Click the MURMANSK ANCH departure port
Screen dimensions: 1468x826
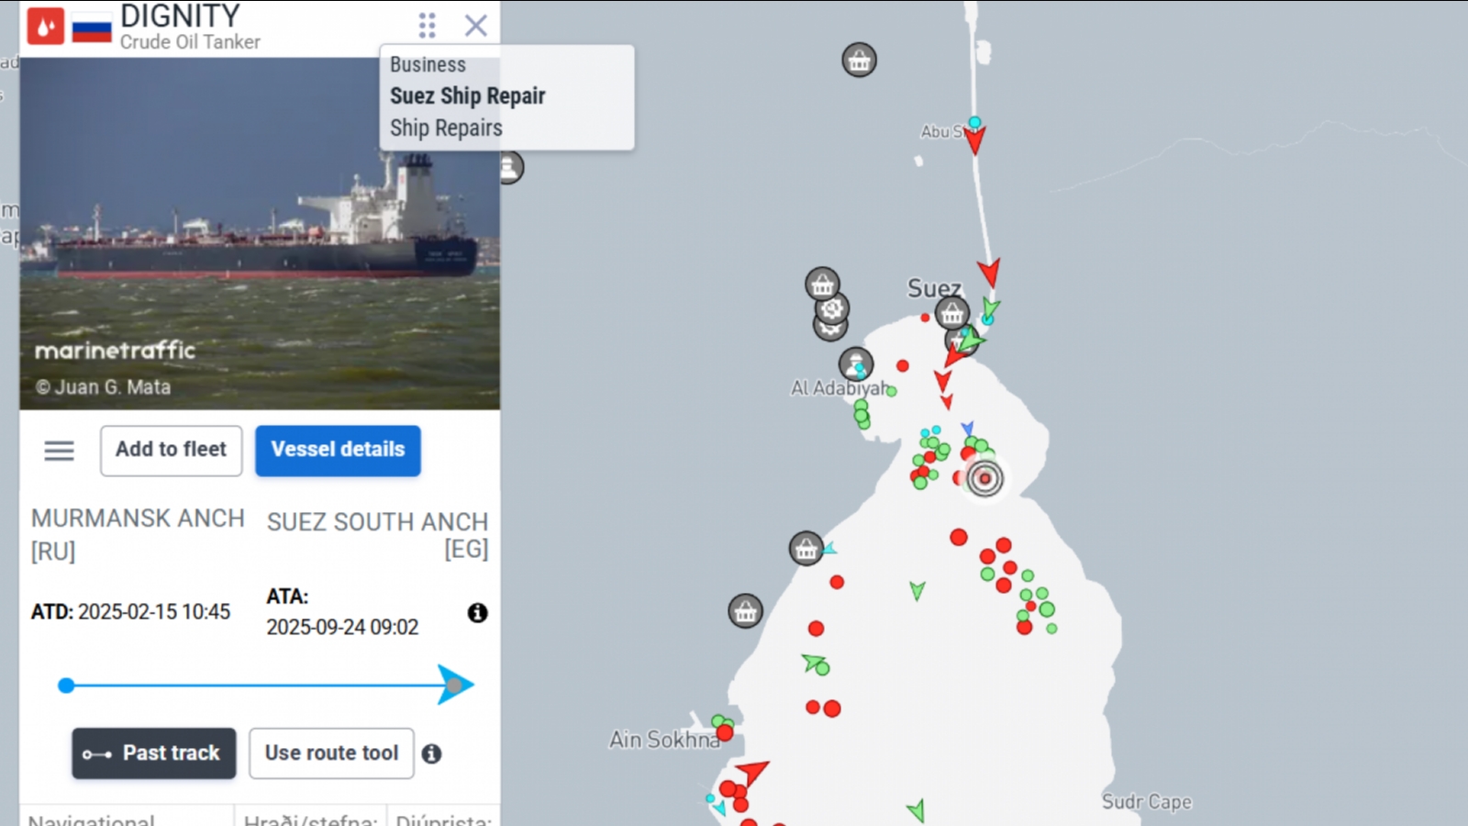[138, 533]
